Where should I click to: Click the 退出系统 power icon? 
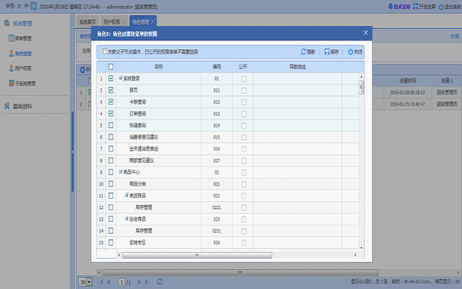(x=441, y=7)
